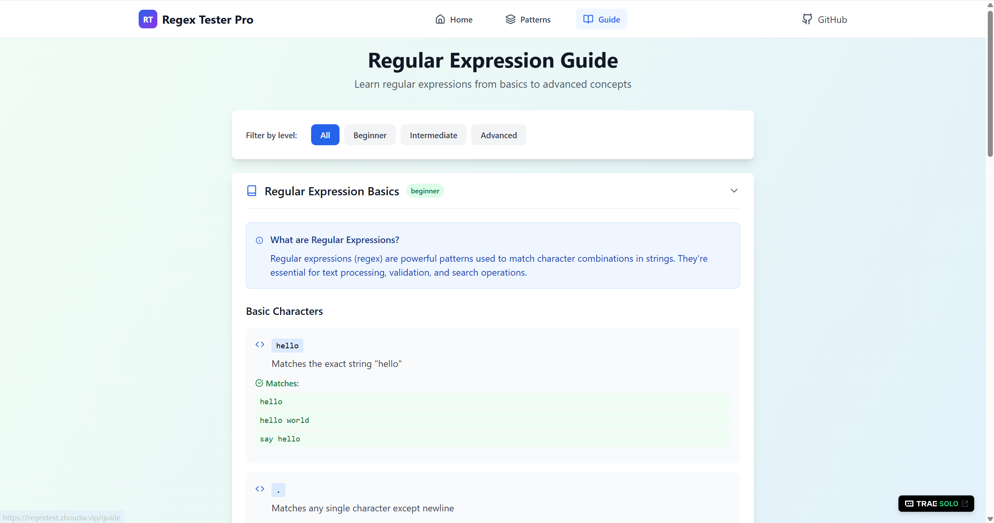This screenshot has height=523, width=994.
Task: Select the All filter level
Action: tap(325, 135)
